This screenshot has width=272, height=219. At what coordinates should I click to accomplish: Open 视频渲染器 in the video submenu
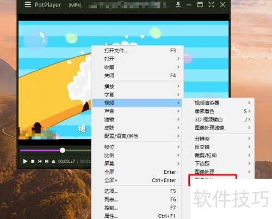pyautogui.click(x=218, y=103)
